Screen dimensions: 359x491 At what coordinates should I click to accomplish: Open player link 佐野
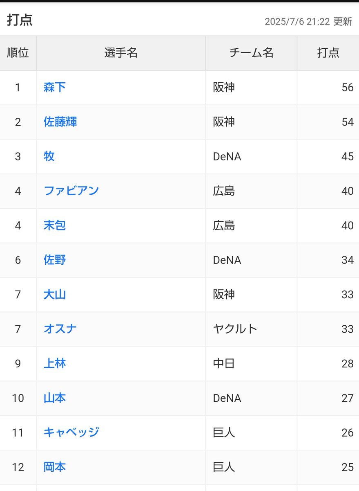(x=54, y=260)
